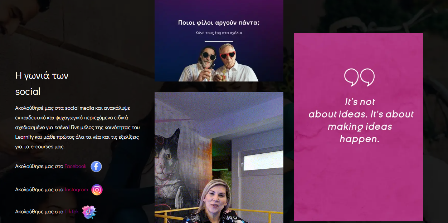This screenshot has width=448, height=223.
Task: Open the Instagram gradient camera icon
Action: [97, 190]
